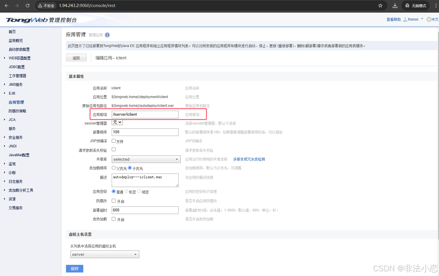Expand the JNDI tree node
Image resolution: width=439 pixels, height=276 pixels.
tap(5, 146)
